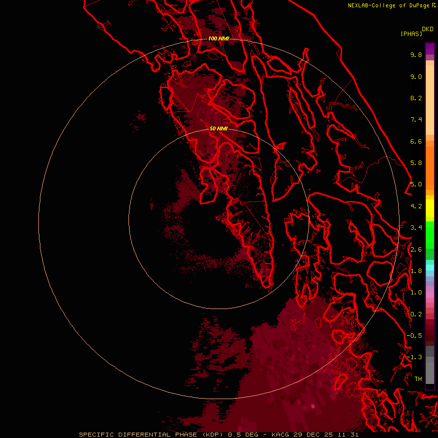Image resolution: width=438 pixels, height=438 pixels.
Task: Pick the cyan segment of the color bar
Action: pos(430,268)
